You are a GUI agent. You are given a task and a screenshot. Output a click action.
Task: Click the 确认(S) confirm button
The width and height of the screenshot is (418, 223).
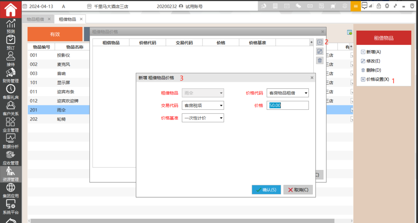click(x=266, y=190)
